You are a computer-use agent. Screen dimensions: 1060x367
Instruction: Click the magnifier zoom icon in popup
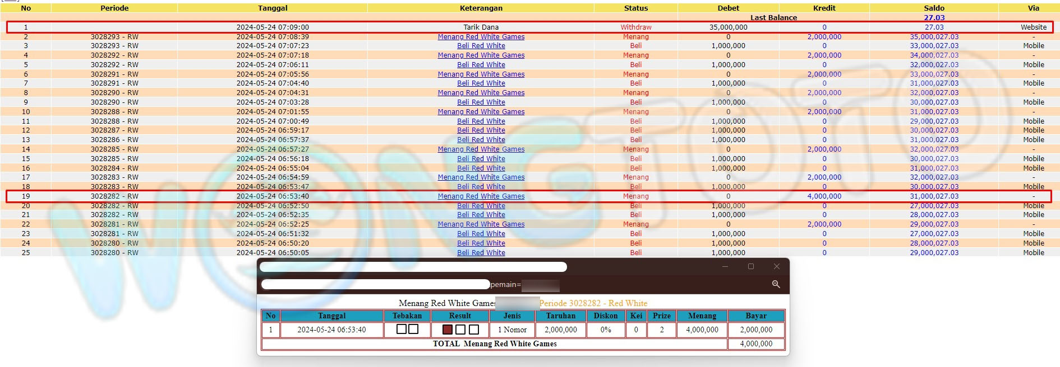(776, 284)
